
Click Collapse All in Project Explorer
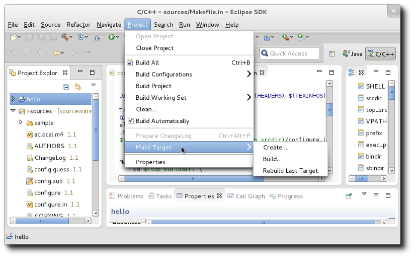pyautogui.click(x=66, y=87)
